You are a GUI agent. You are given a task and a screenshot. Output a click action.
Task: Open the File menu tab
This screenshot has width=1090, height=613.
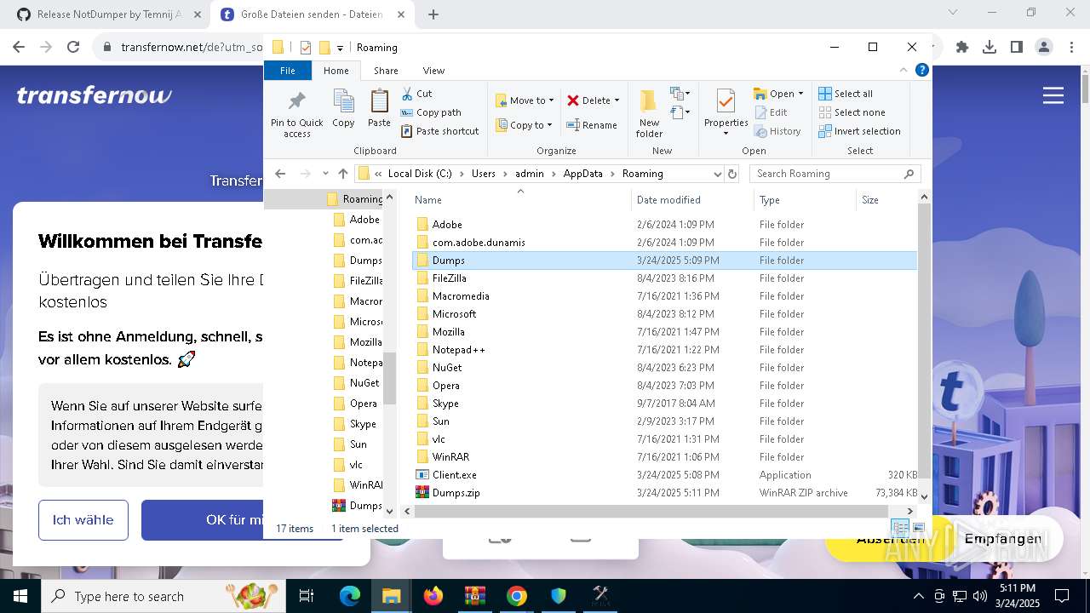288,71
